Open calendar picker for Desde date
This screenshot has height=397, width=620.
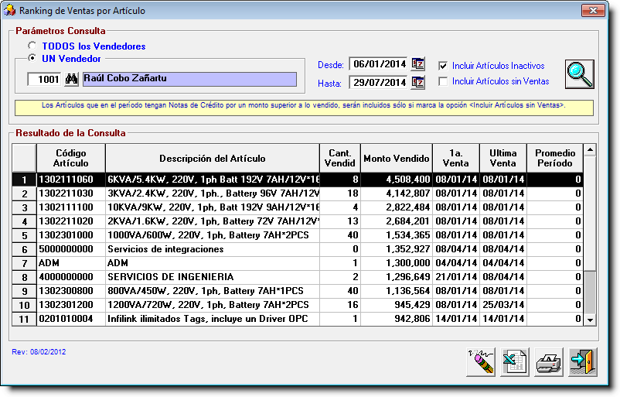[418, 63]
